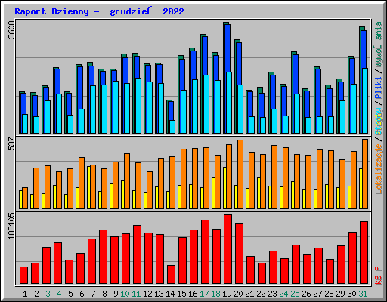
Task: Click the 188105 axis value
Action: tap(11, 226)
